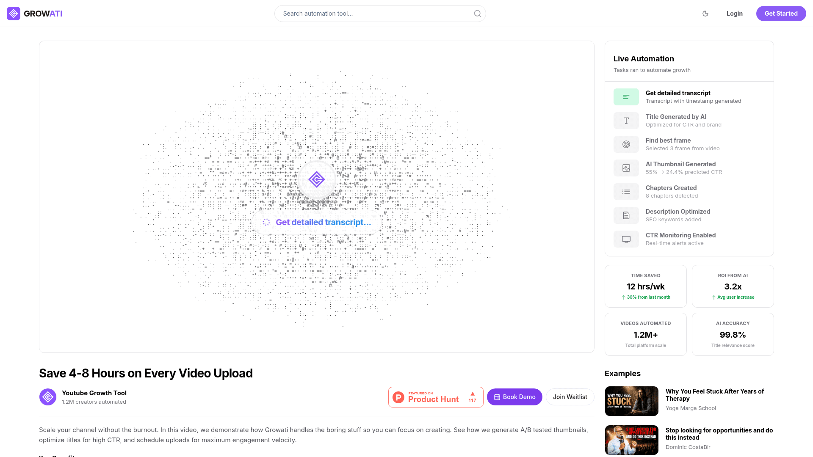
Task: Click the Get Started button
Action: click(781, 14)
